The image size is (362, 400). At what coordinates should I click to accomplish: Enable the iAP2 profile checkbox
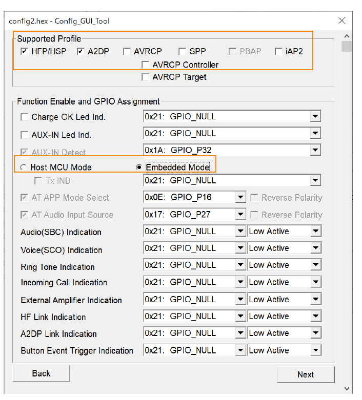(278, 52)
